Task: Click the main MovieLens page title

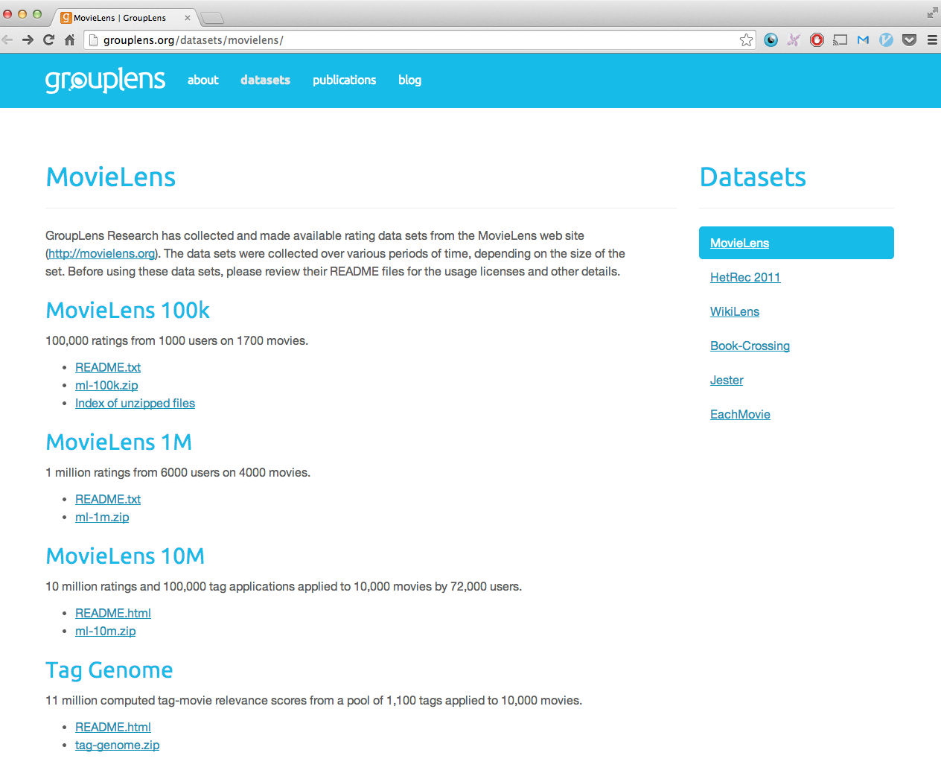Action: click(111, 177)
